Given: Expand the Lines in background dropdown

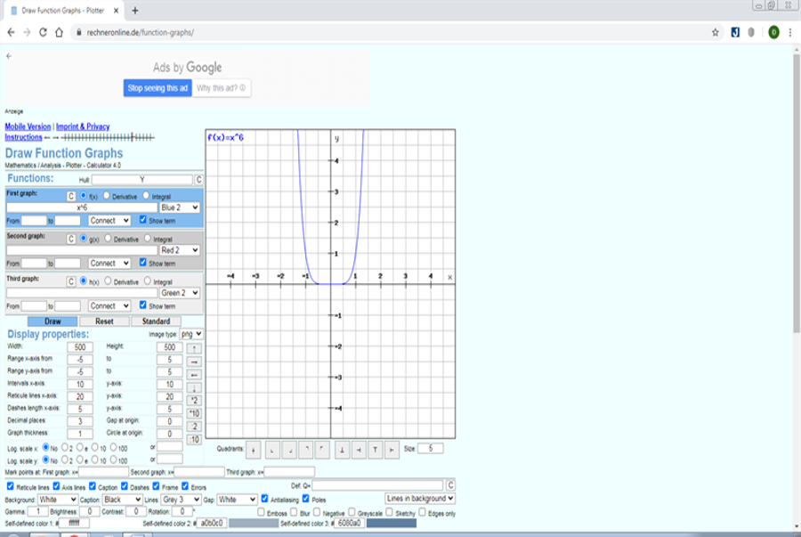Looking at the screenshot, I should point(420,499).
